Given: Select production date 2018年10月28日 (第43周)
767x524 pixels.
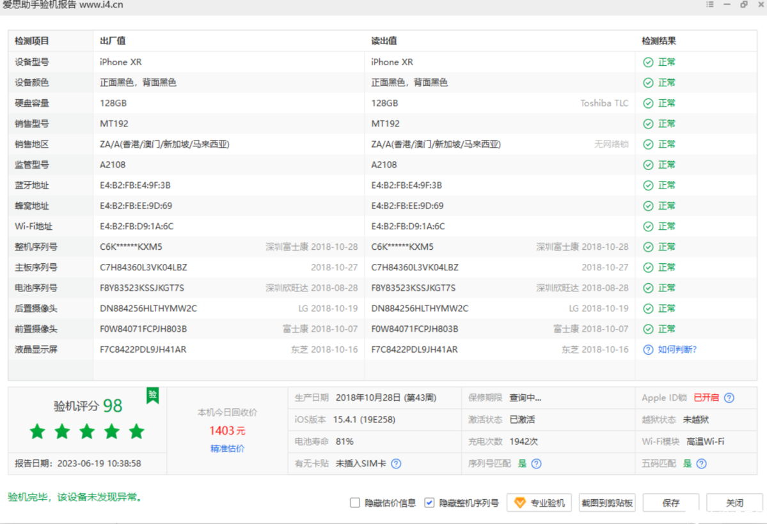Looking at the screenshot, I should tap(386, 398).
